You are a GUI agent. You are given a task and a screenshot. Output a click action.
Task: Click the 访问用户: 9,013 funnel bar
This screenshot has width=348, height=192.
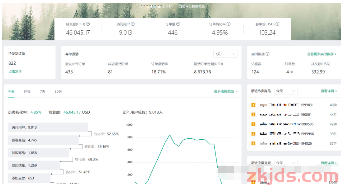48,127
